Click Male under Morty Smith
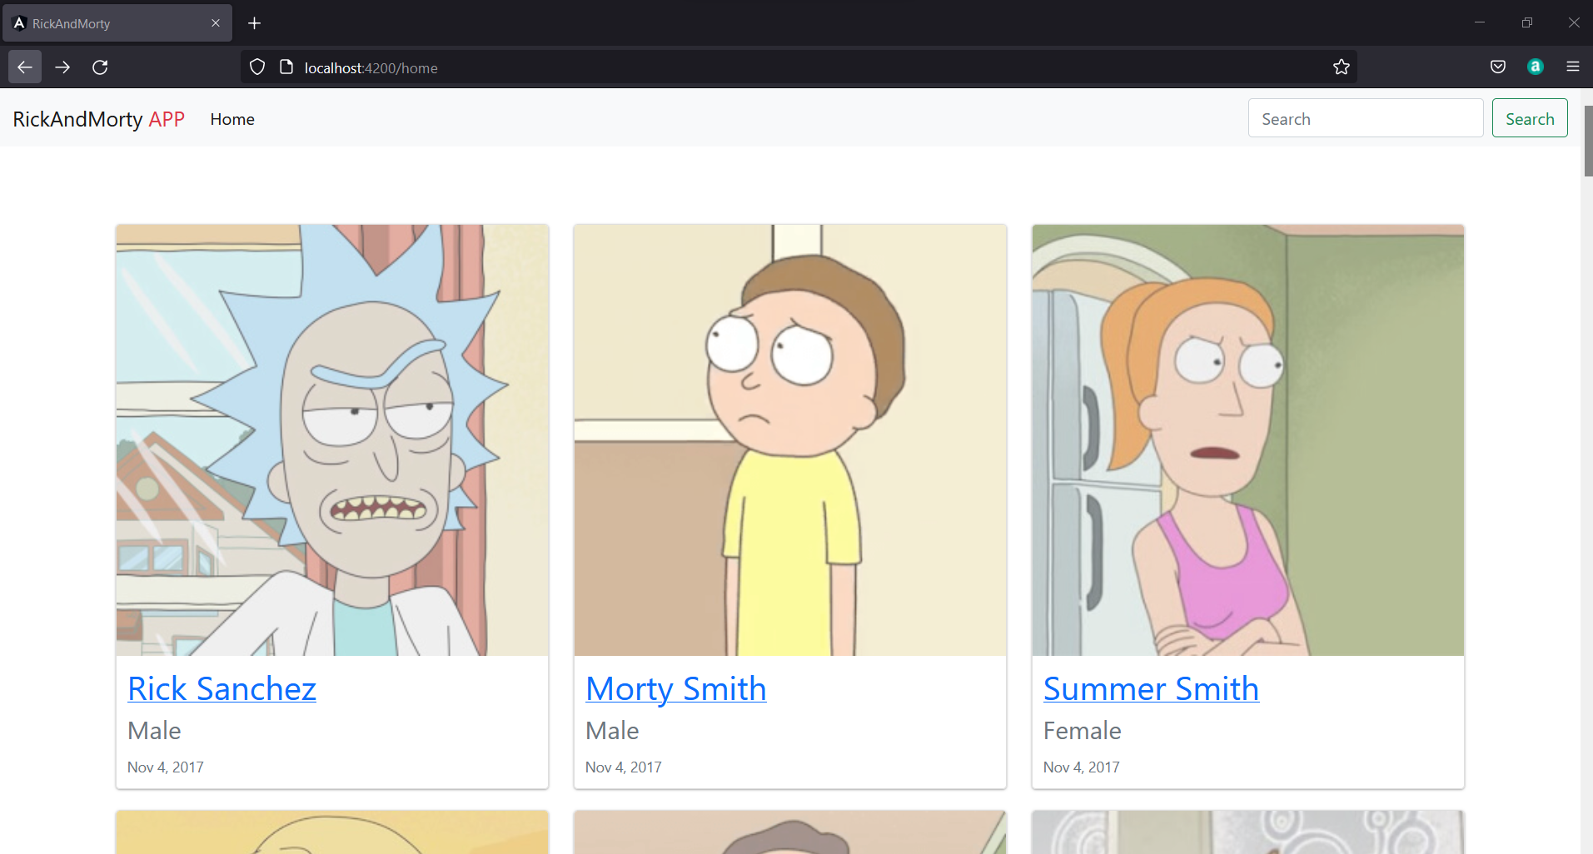This screenshot has width=1593, height=854. point(612,731)
